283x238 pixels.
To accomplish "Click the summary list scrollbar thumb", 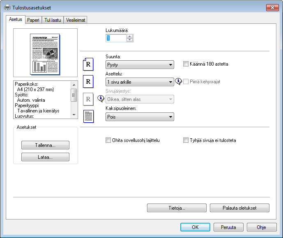I will (74, 95).
